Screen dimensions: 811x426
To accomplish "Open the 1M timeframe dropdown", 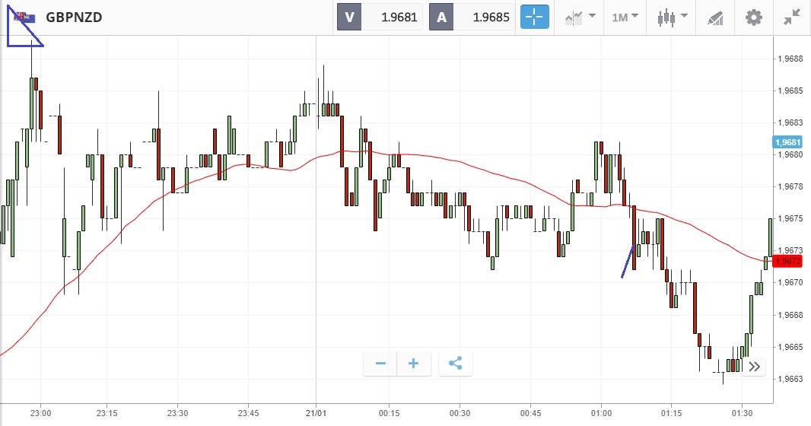I will [625, 17].
